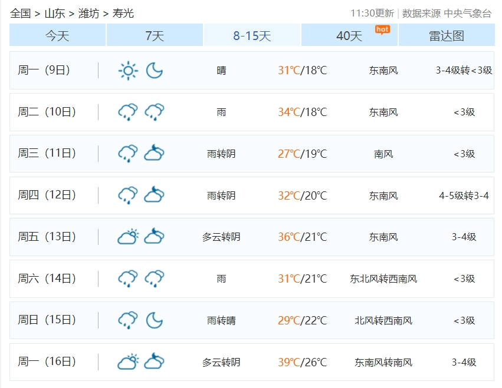The height and width of the screenshot is (388, 502).
Task: Click the partly cloudy sun icon for Friday 13日
Action: [127, 237]
